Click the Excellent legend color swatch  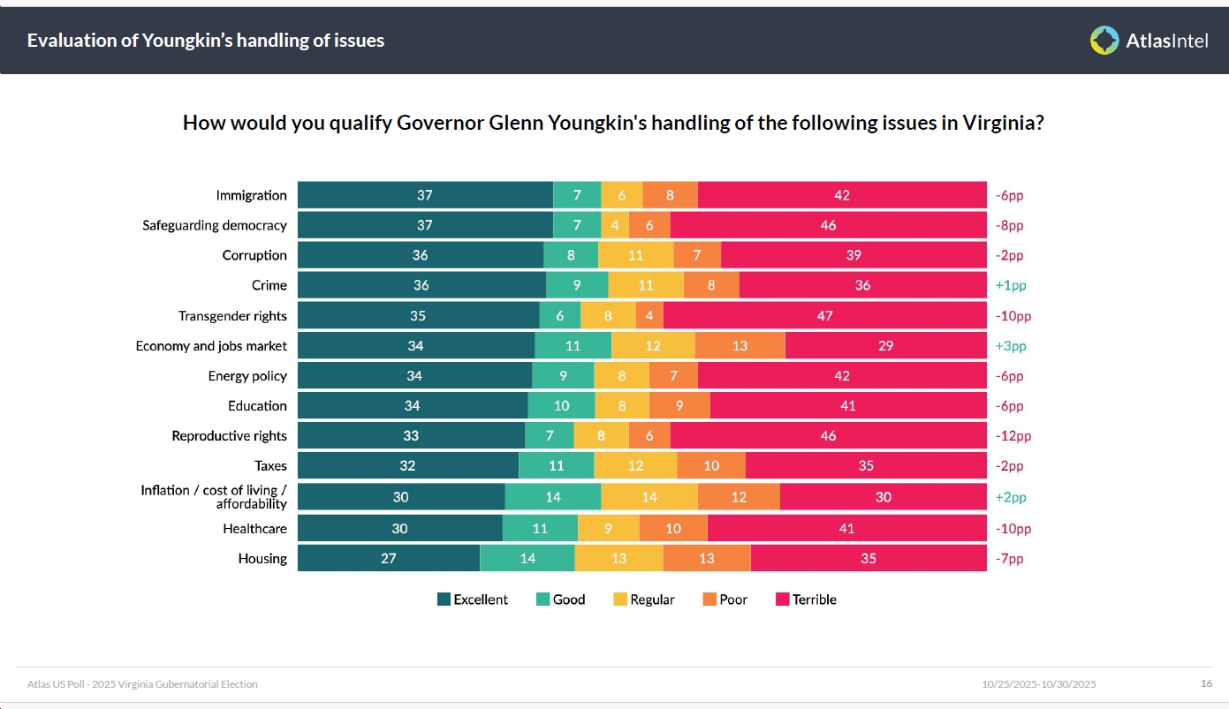(444, 600)
